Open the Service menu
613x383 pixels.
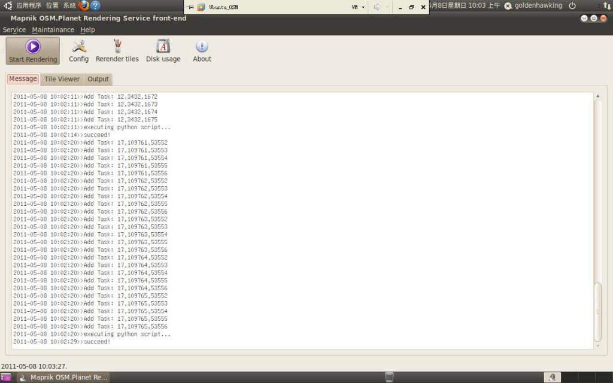click(14, 30)
